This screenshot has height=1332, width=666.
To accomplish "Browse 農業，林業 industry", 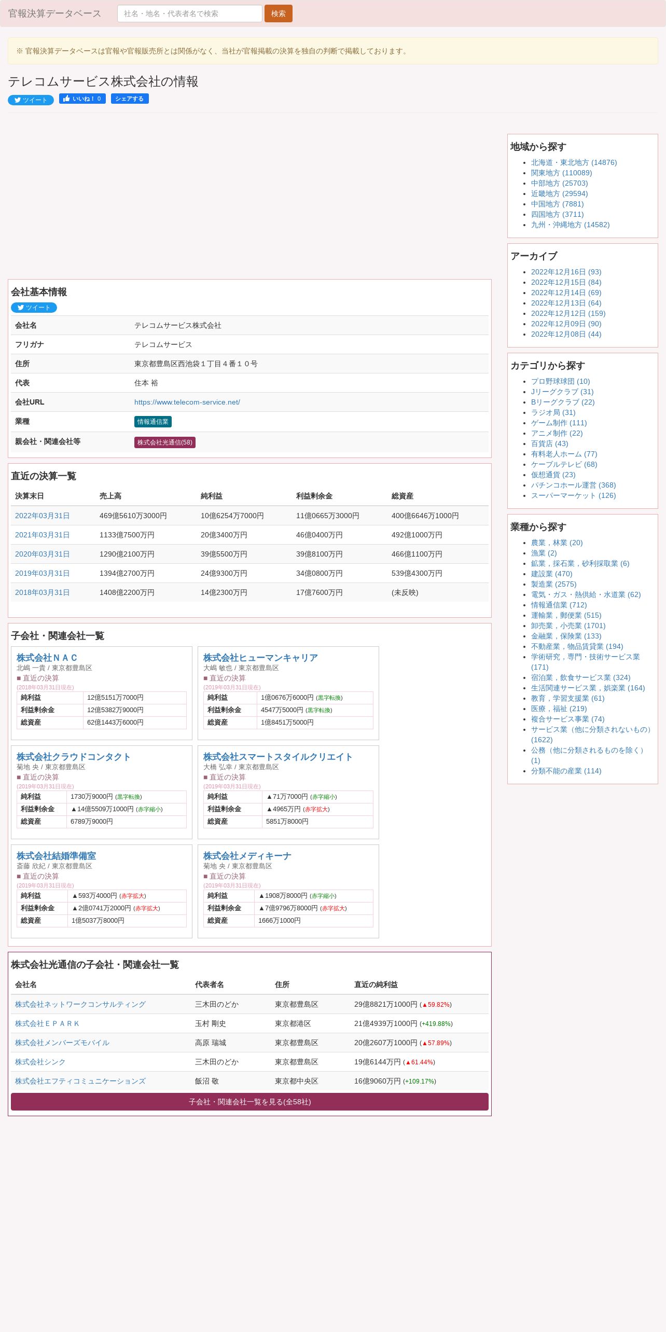I will tap(557, 543).
